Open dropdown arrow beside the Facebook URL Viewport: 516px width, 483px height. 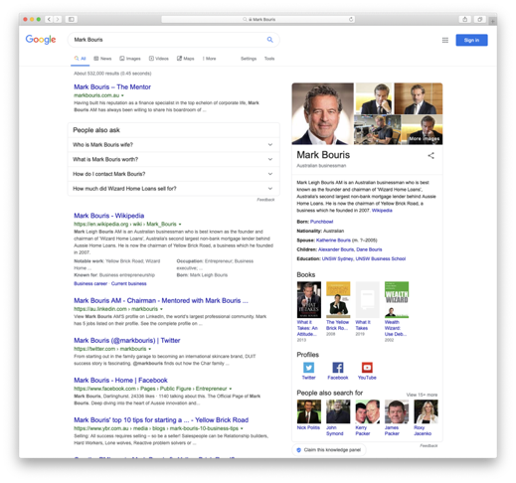click(231, 389)
